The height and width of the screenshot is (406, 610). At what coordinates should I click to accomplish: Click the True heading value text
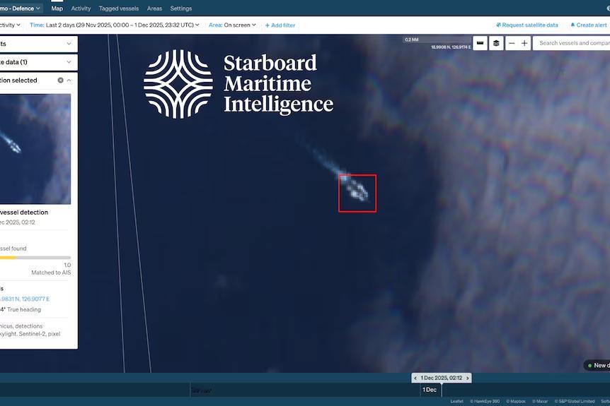[21, 309]
